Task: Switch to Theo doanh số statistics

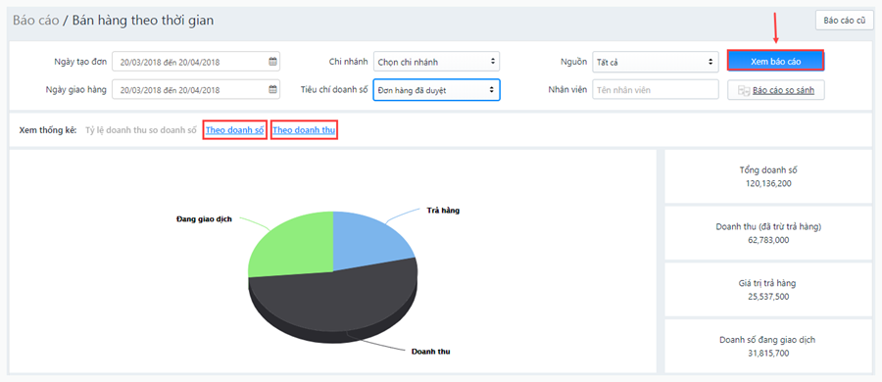Action: point(234,130)
